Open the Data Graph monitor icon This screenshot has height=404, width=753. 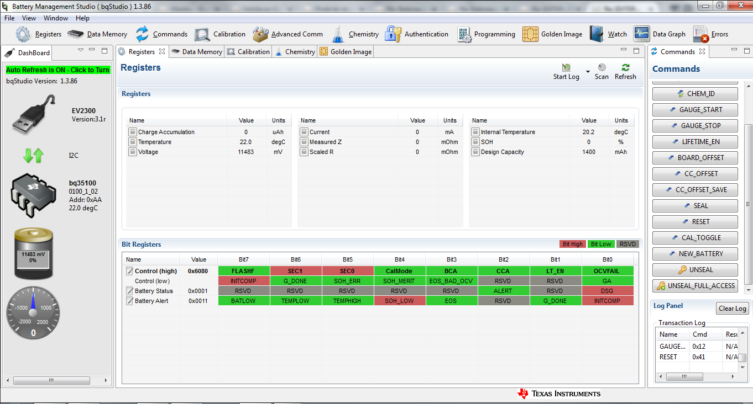click(x=642, y=34)
